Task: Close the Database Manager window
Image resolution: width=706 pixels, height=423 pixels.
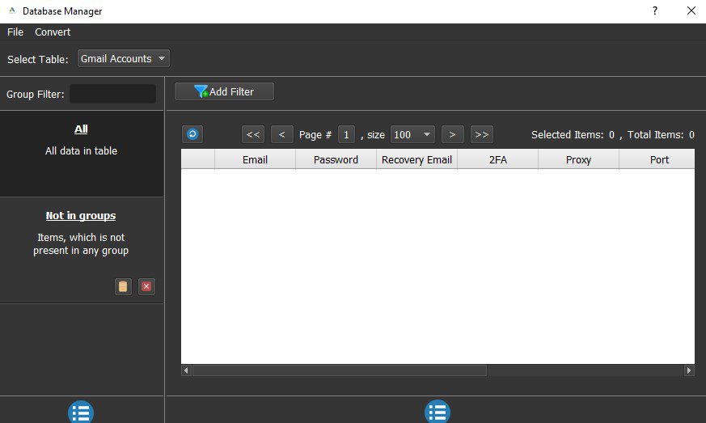Action: (x=691, y=11)
